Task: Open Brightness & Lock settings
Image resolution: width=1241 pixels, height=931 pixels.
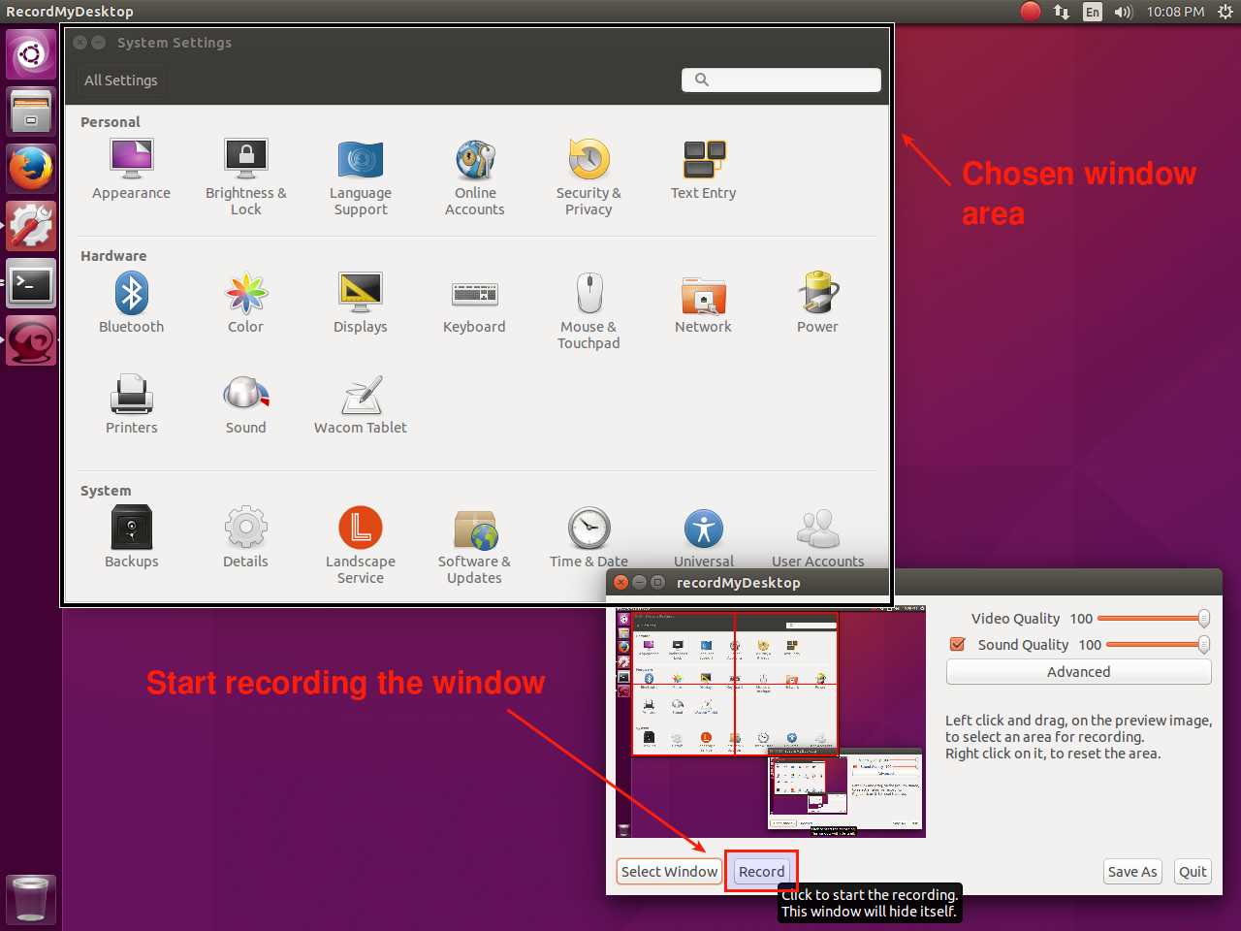Action: (245, 177)
